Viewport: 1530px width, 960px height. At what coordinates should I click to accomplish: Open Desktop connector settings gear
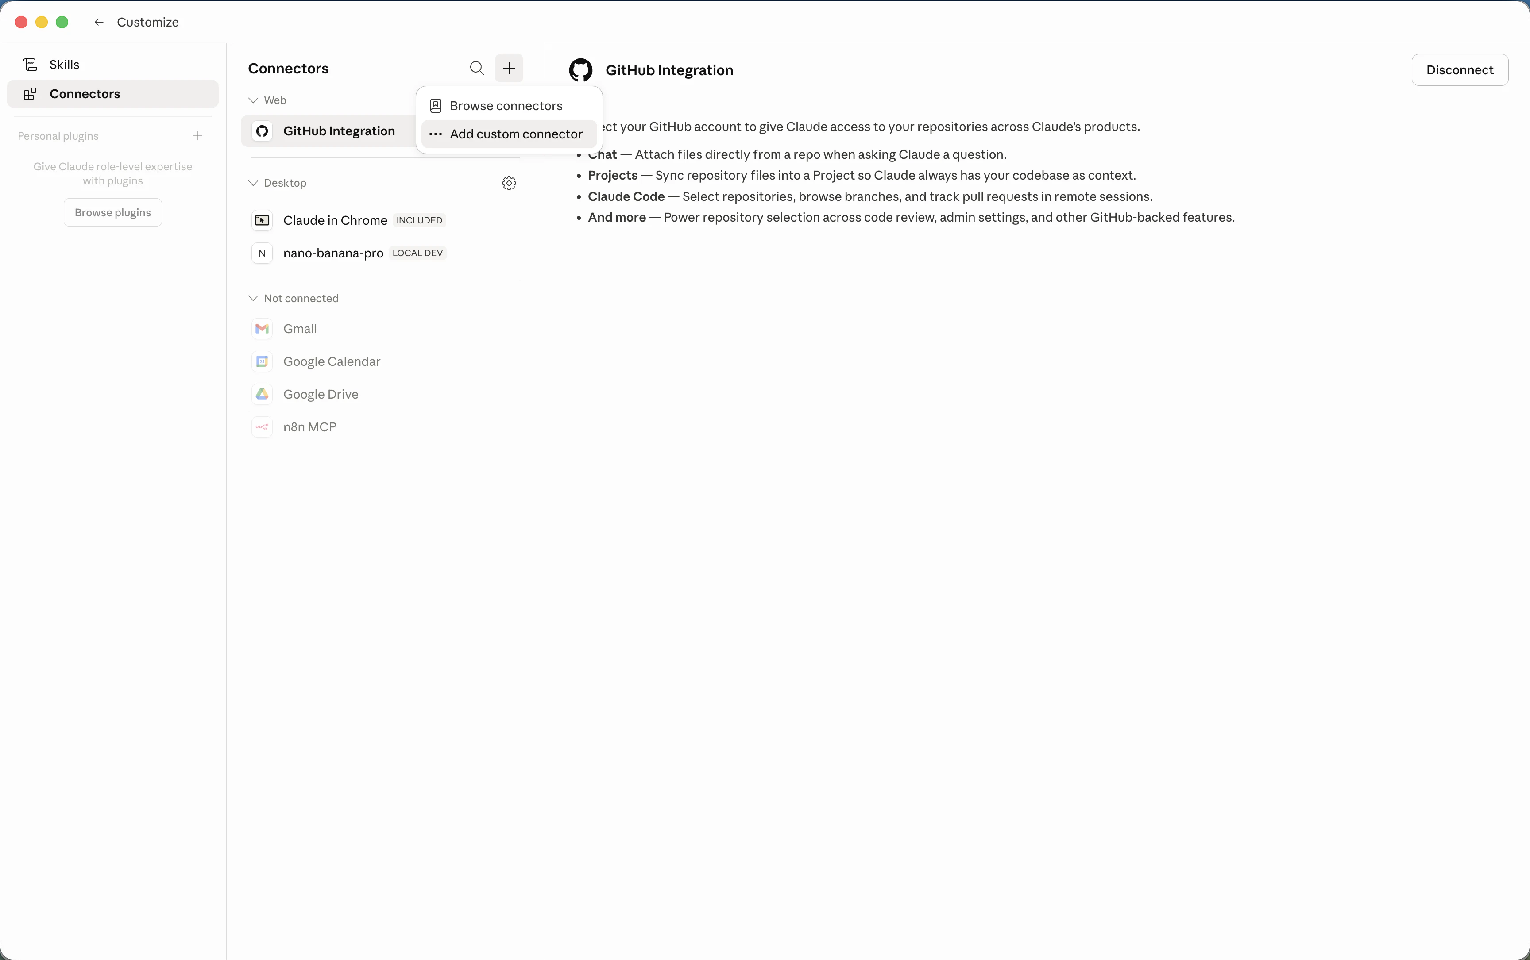coord(509,184)
